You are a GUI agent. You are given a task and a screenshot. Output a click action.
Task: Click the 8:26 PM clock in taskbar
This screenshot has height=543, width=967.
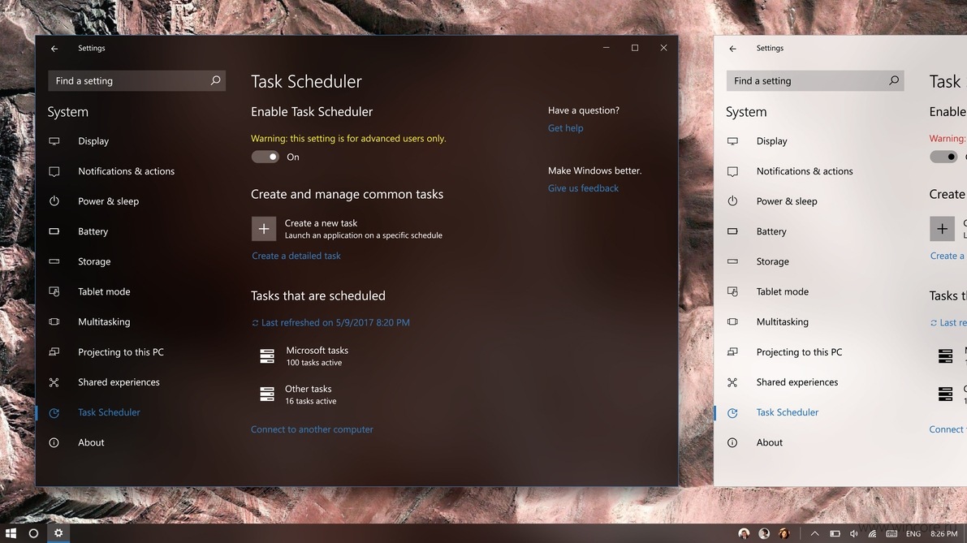tap(944, 534)
